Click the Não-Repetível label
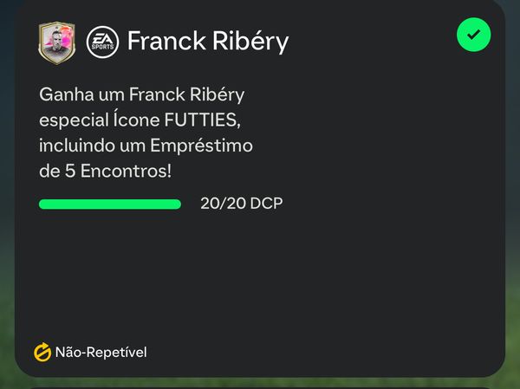 click(101, 353)
